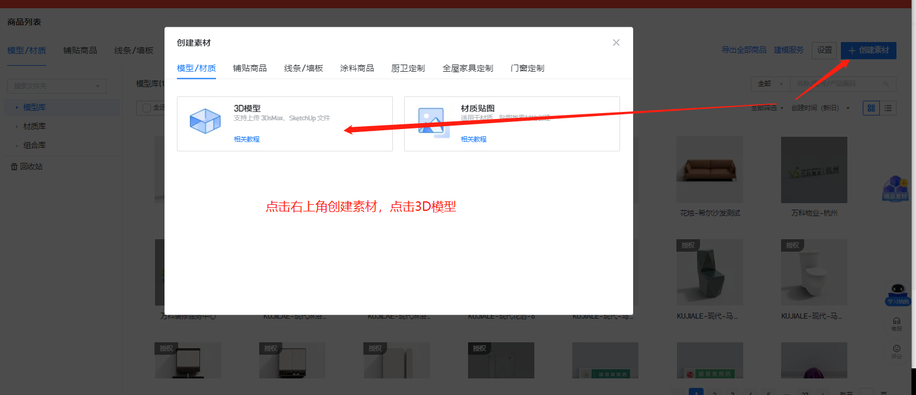Open the 精品素材 floating icon
The width and height of the screenshot is (916, 395).
pos(895,188)
